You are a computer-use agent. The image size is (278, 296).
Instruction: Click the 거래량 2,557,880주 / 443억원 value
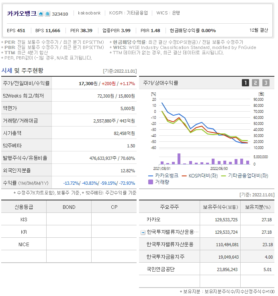pos(114,121)
